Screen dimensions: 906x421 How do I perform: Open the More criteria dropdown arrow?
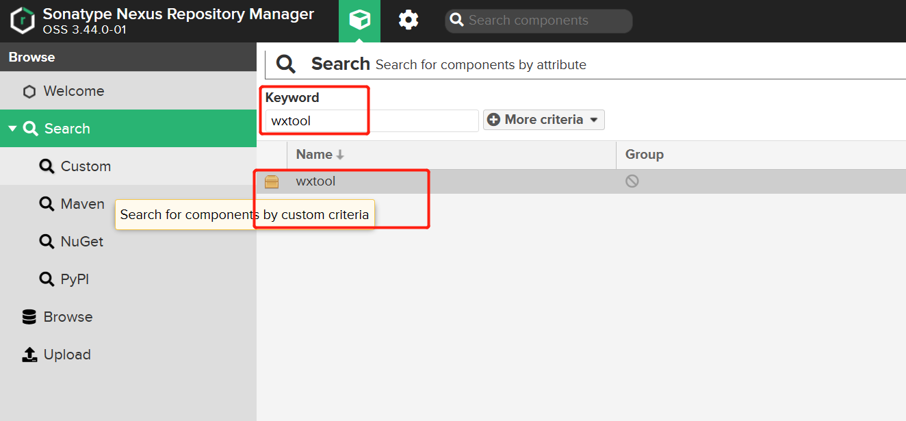[x=593, y=120]
